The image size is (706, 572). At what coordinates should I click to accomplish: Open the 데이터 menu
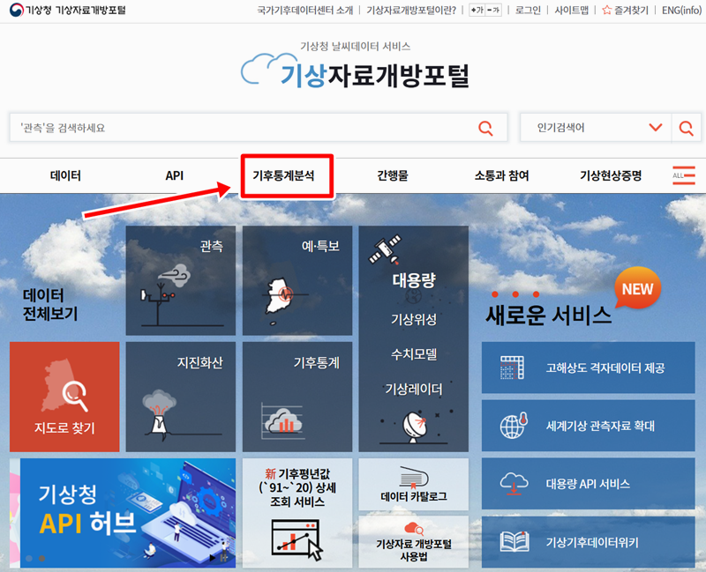point(65,175)
